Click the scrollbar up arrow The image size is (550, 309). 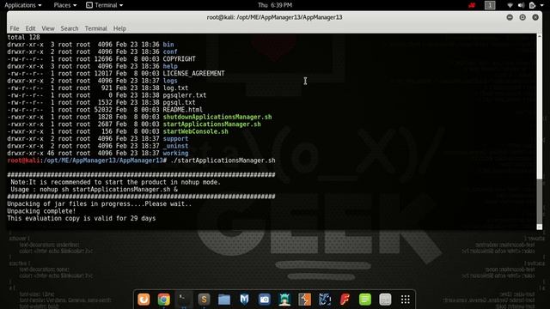click(x=540, y=36)
